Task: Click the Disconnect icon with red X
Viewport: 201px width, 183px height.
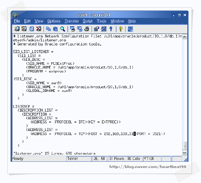Action: point(39,29)
